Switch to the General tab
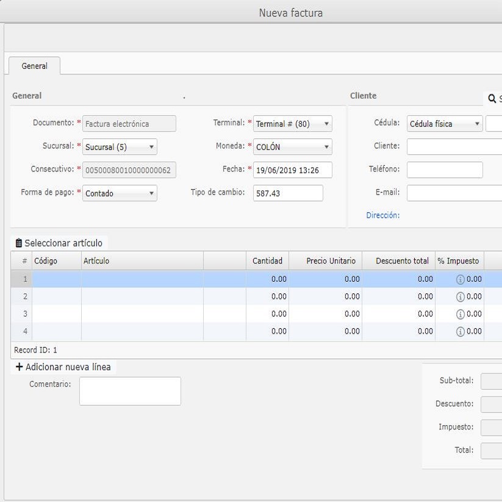Viewport: 502px width, 502px height. pyautogui.click(x=34, y=66)
